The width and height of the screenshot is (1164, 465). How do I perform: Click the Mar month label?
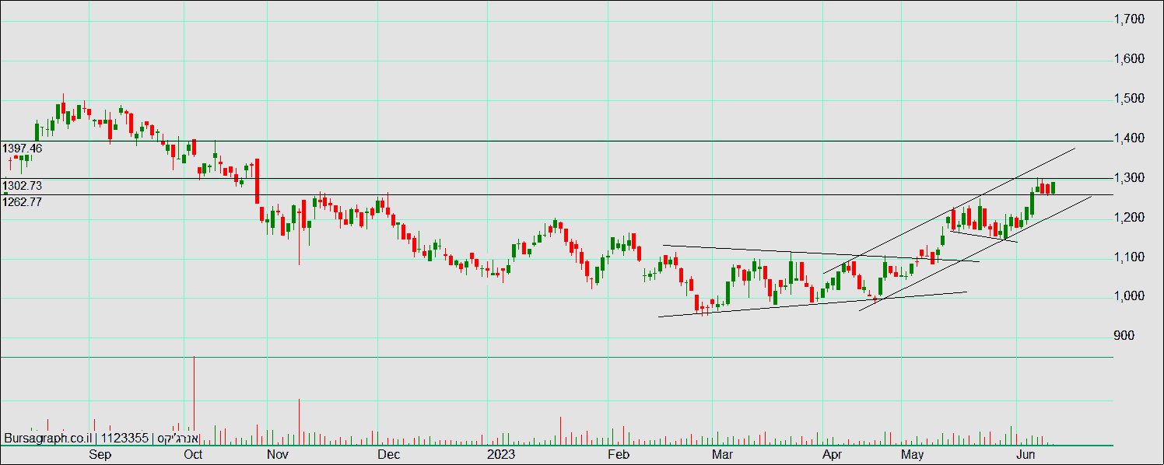click(x=724, y=454)
